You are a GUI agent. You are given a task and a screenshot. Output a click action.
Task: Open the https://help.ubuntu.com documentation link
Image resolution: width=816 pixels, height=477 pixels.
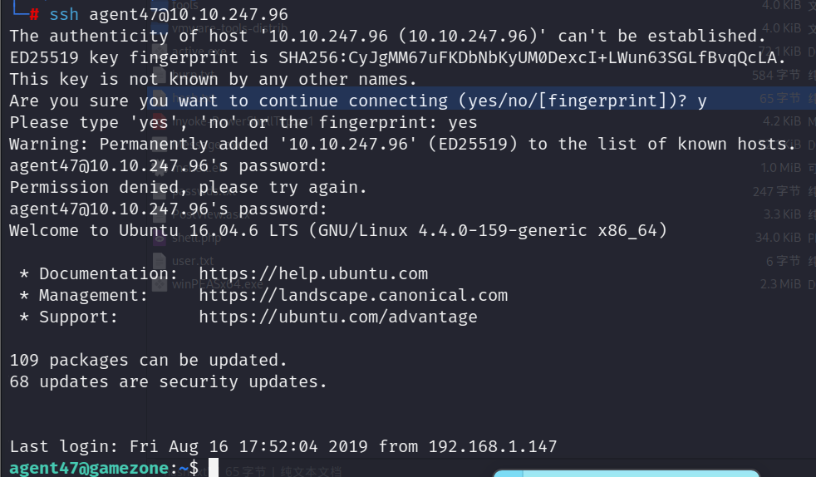pyautogui.click(x=313, y=273)
